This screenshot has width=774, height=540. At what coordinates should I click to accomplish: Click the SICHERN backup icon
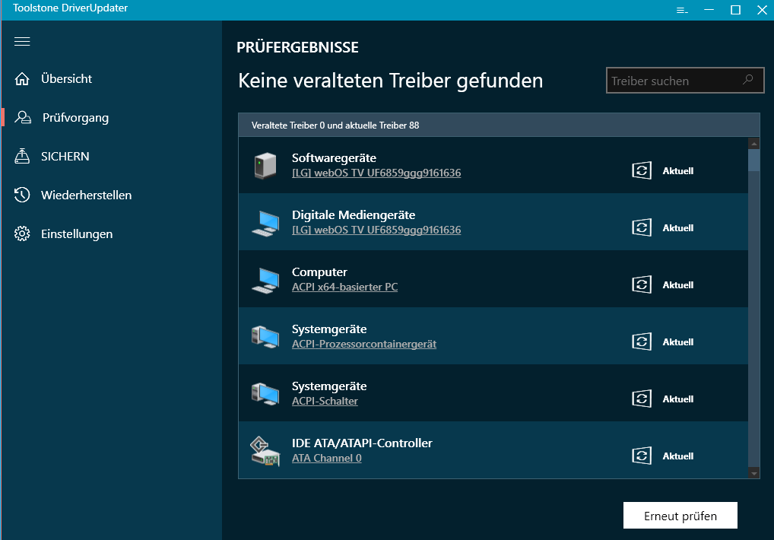coord(22,156)
